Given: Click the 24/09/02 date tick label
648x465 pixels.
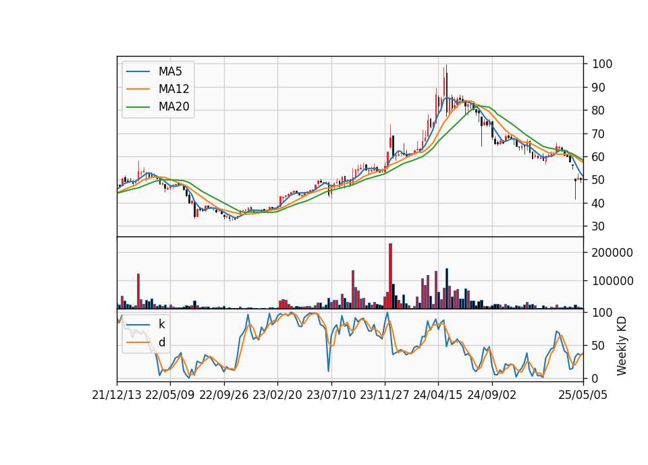Looking at the screenshot, I should [492, 395].
